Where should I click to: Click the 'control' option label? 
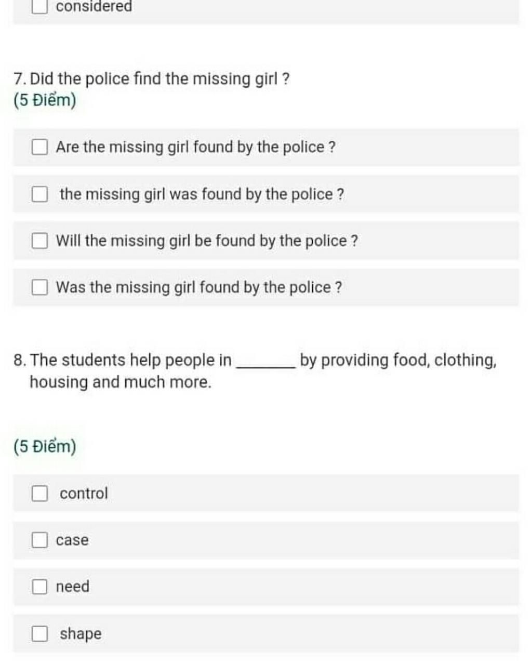pyautogui.click(x=84, y=493)
